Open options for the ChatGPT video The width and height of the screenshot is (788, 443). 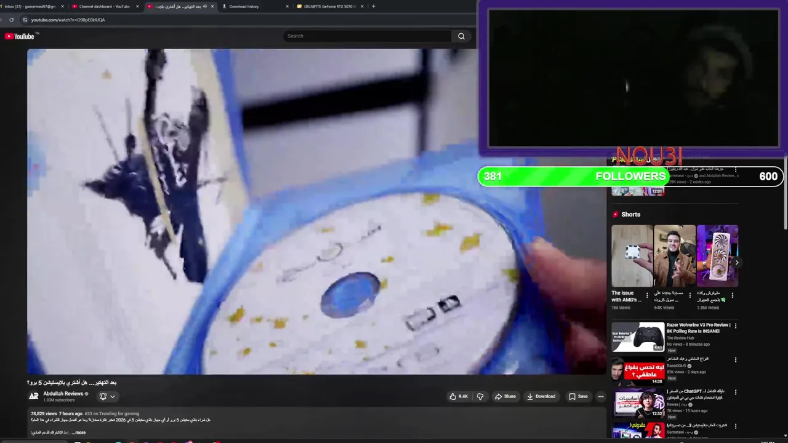coord(735,392)
